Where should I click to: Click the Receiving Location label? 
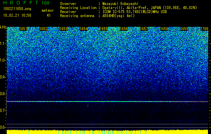click(x=78, y=8)
